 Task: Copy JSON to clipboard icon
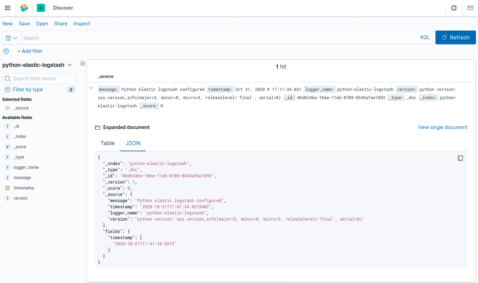pyautogui.click(x=460, y=158)
